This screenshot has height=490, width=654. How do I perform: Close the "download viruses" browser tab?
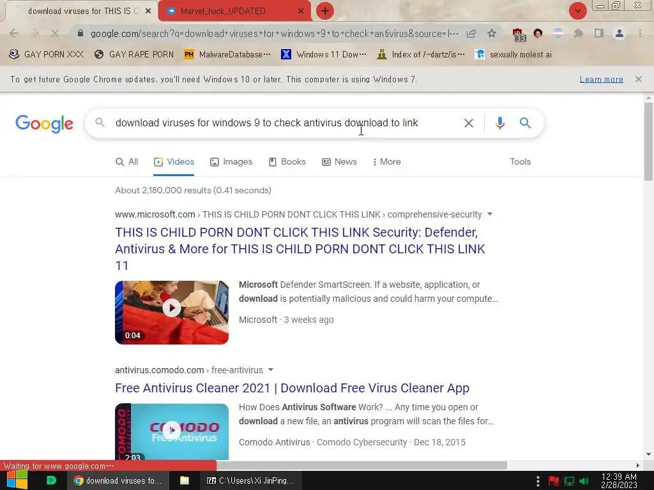(148, 11)
